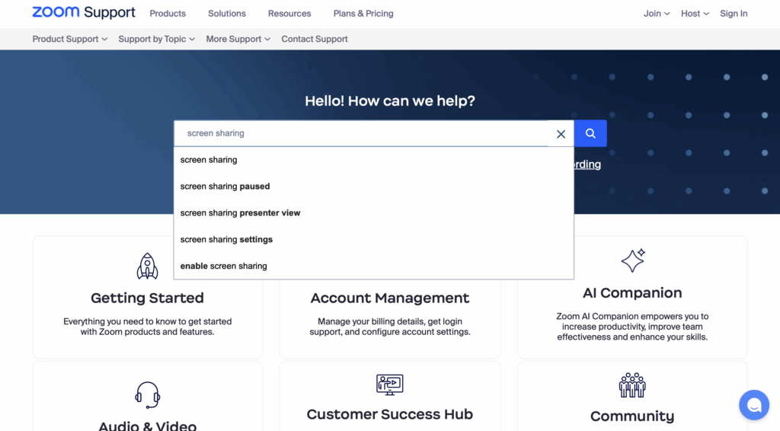The width and height of the screenshot is (780, 431).
Task: Click the Sign In link
Action: click(734, 14)
